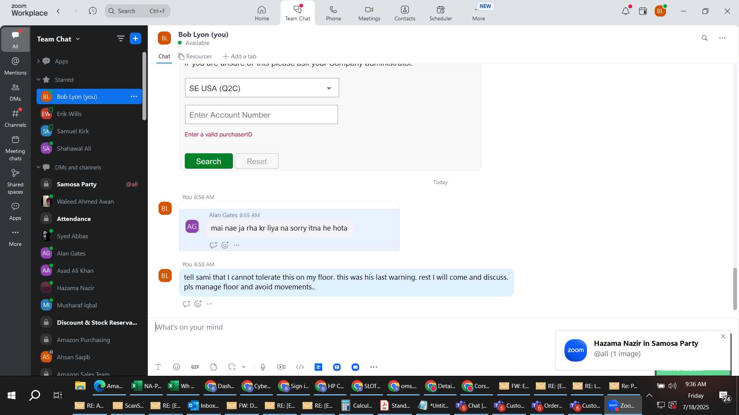Insert a code snippet
The image size is (739, 415).
point(300,367)
